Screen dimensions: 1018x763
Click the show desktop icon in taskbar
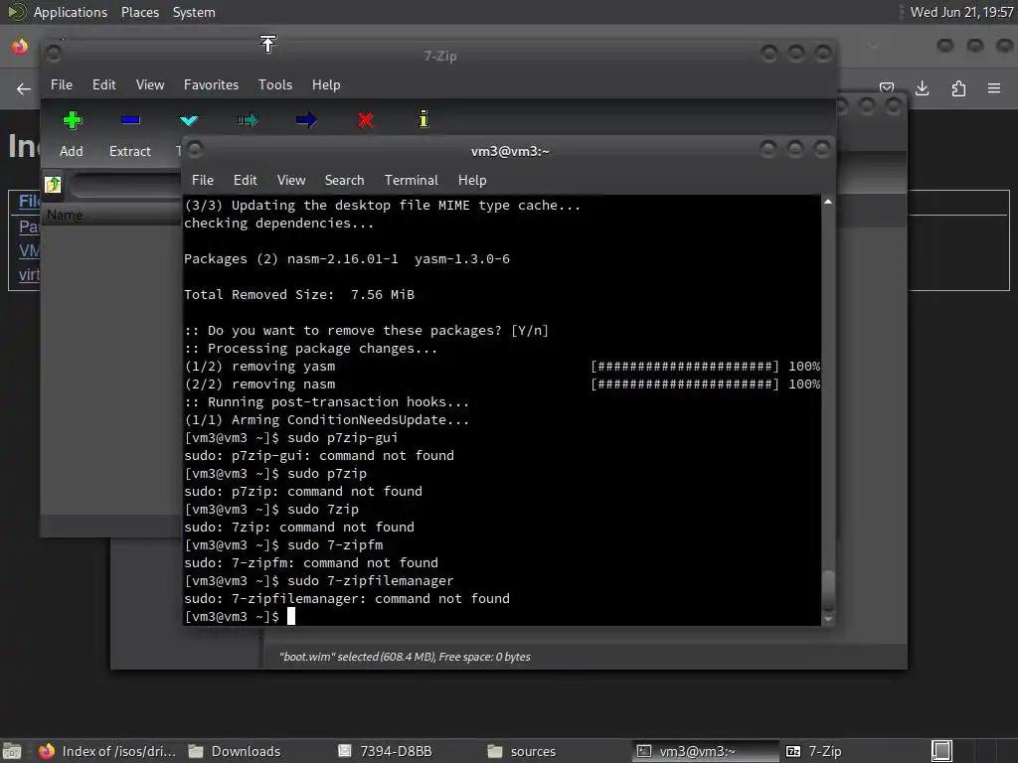(x=12, y=751)
